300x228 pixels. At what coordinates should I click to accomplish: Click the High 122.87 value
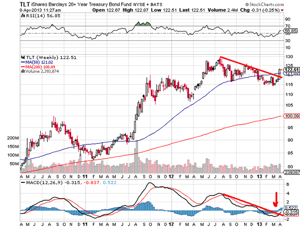click(135, 10)
